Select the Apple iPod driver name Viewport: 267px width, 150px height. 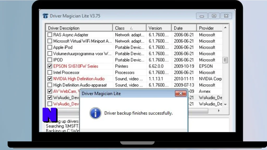[63, 47]
